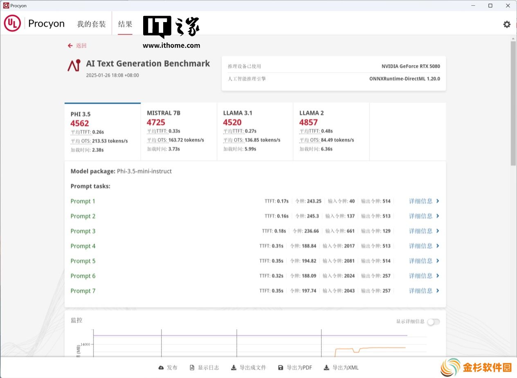Click the MISTRAL 7B score 4725
Image resolution: width=517 pixels, height=378 pixels.
(x=156, y=122)
